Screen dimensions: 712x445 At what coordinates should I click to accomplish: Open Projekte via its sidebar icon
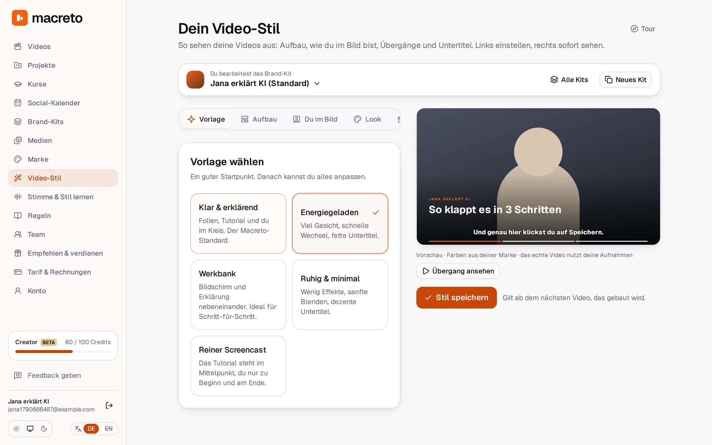[x=18, y=65]
